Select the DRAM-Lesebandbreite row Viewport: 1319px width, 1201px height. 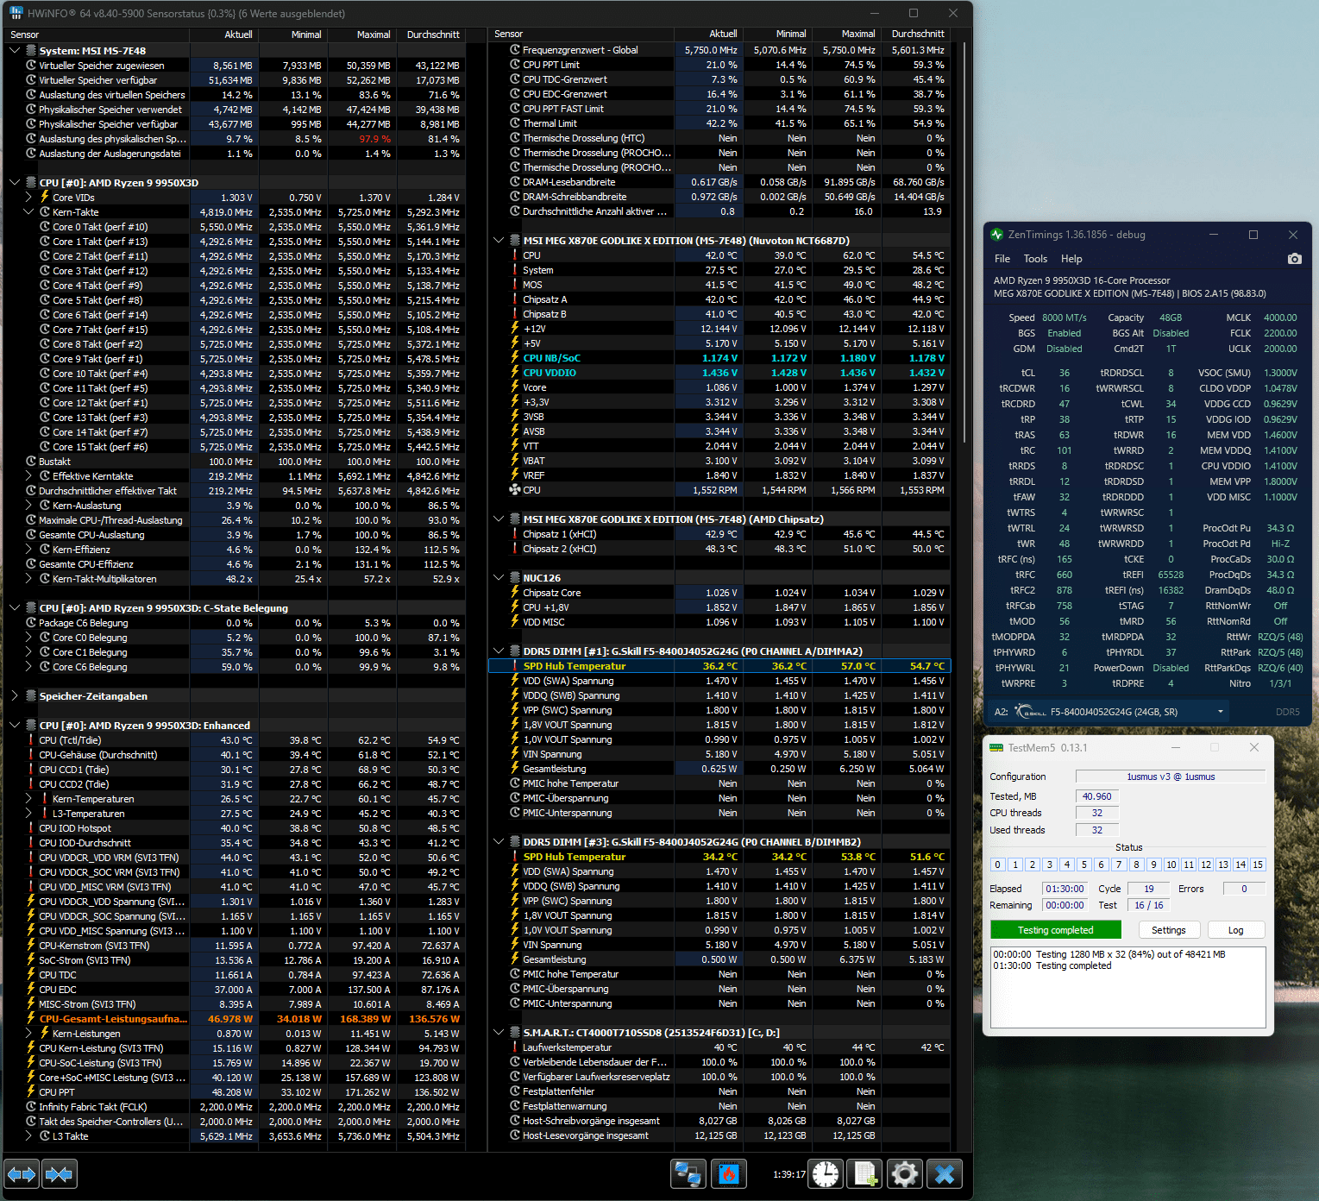click(719, 182)
